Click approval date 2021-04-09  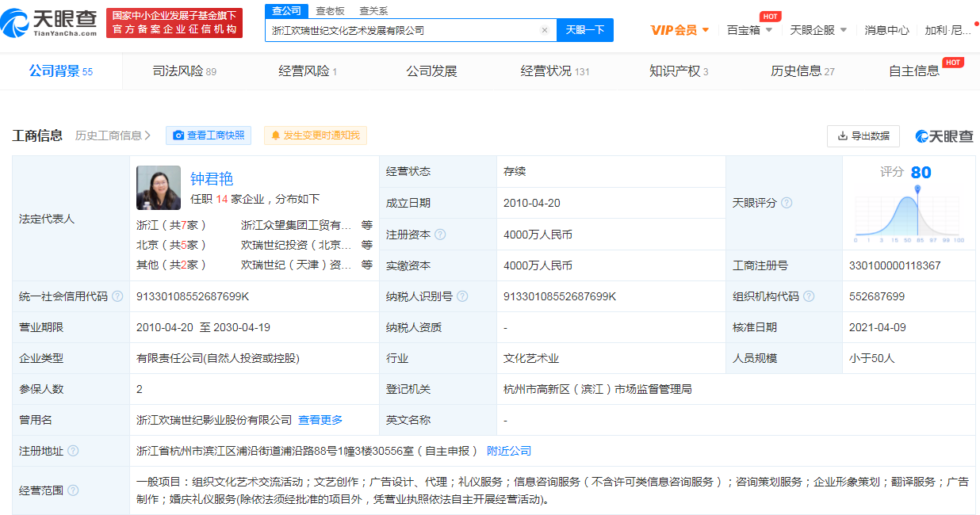click(x=877, y=327)
